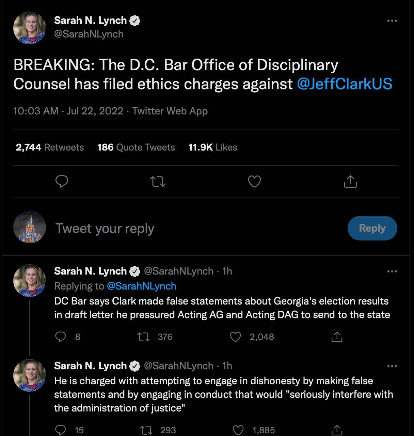
Task: Reply to the BREAKING tweet via speech bubble icon
Action: pyautogui.click(x=62, y=182)
